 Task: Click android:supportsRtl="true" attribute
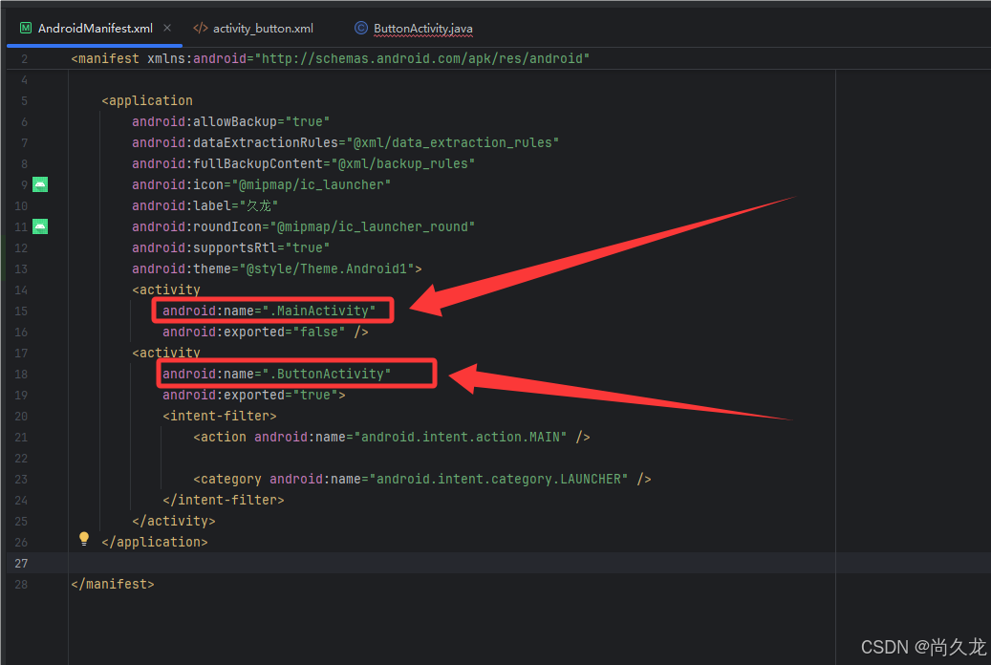coord(230,247)
